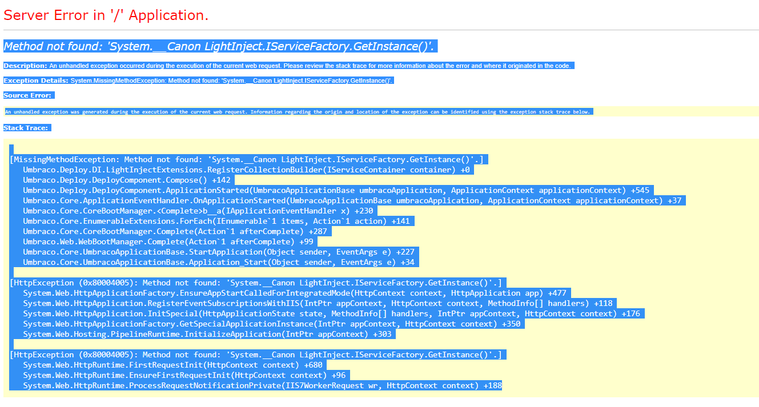
Task: Click the 'Server Error in '/' Application.' heading
Action: coord(106,15)
